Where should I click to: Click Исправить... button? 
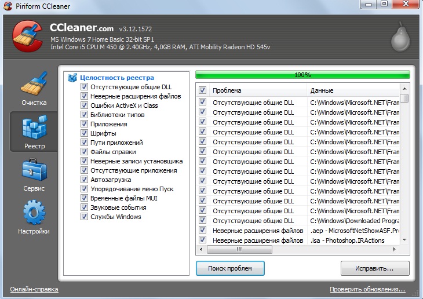(x=375, y=268)
